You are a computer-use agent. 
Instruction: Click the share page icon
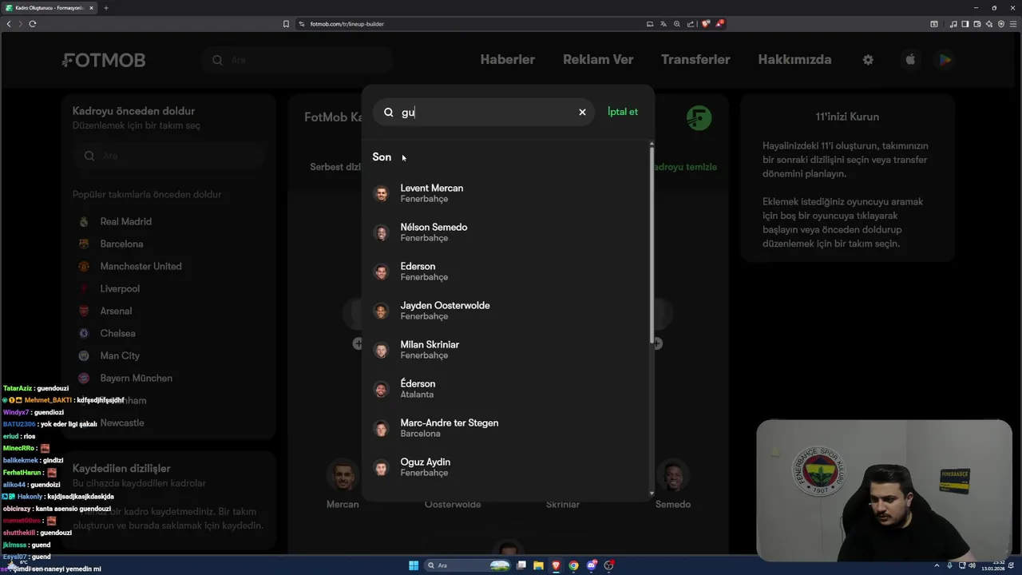click(x=691, y=24)
